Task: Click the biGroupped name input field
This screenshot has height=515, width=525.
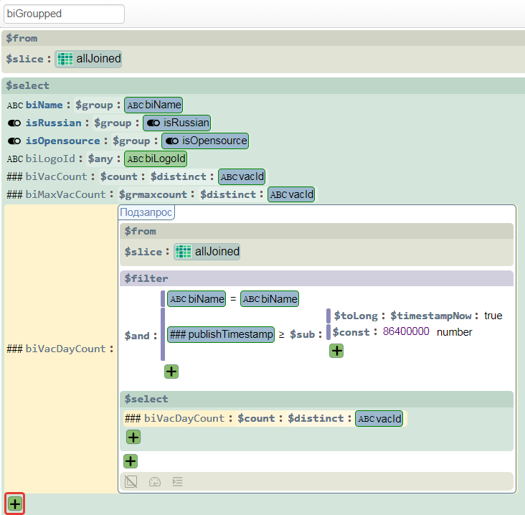Action: pyautogui.click(x=63, y=14)
